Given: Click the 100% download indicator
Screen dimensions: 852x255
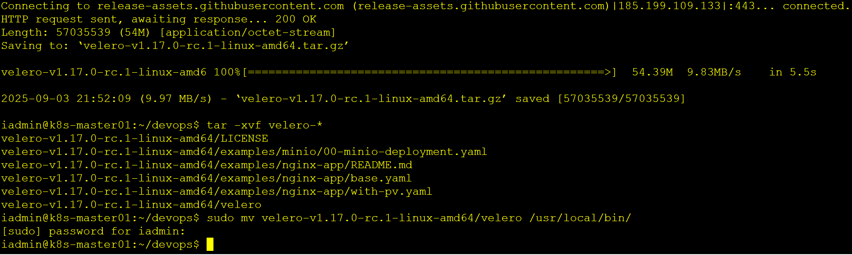Looking at the screenshot, I should coord(227,72).
